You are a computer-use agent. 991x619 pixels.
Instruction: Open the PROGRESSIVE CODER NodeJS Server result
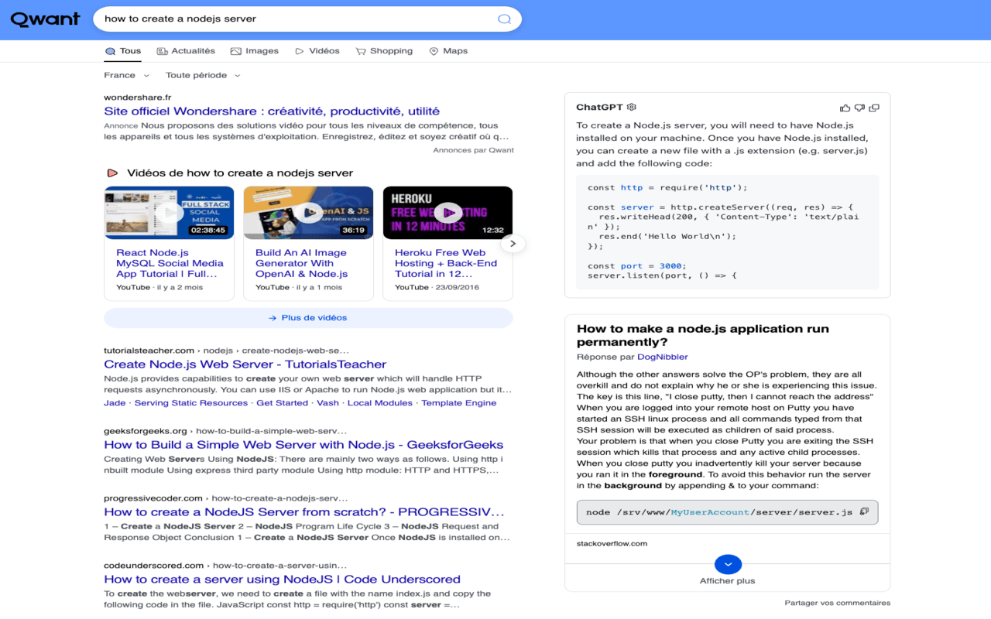point(304,512)
